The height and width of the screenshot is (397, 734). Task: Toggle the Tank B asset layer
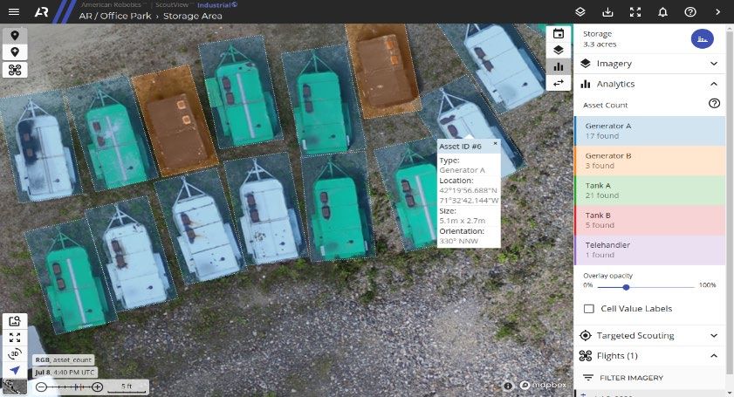(648, 220)
